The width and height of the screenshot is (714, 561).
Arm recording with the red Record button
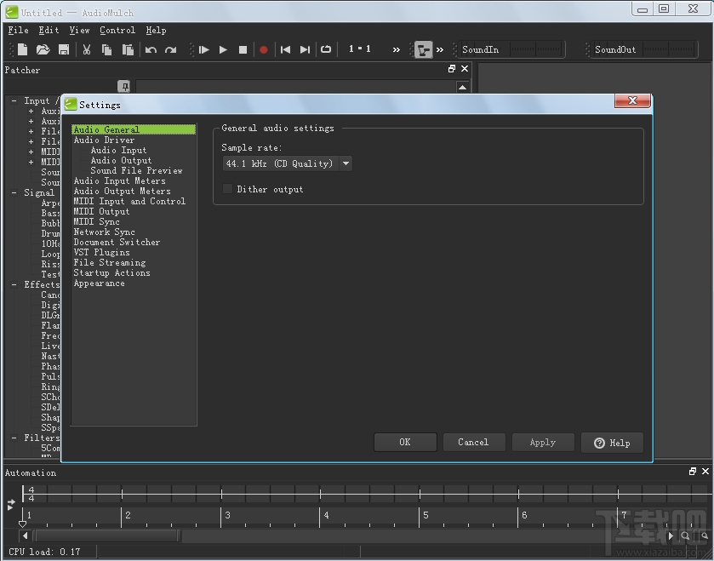click(263, 49)
